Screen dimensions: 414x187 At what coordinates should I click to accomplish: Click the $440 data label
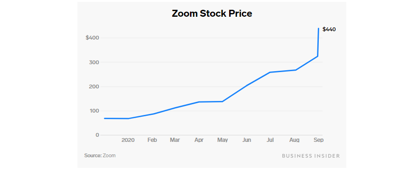tap(329, 29)
